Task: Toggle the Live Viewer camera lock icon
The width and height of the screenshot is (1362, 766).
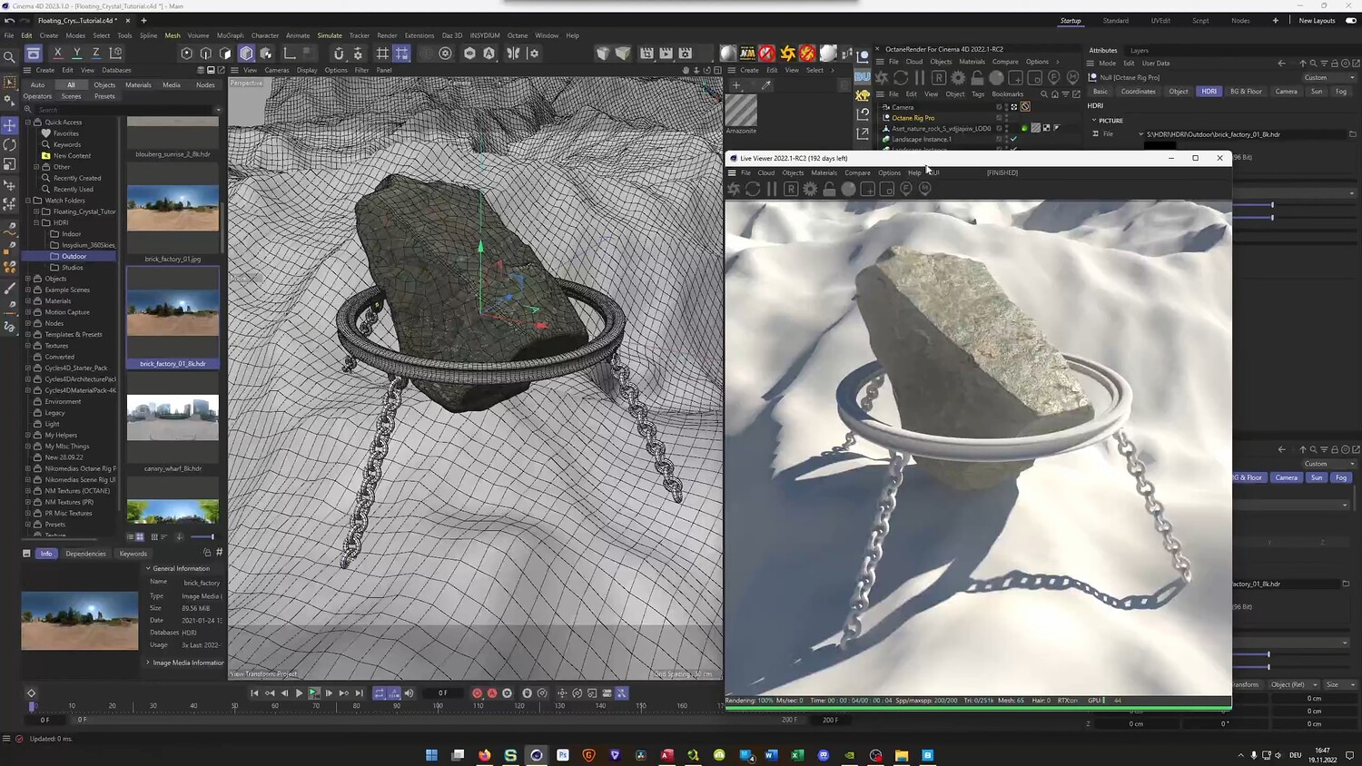Action: 829,189
